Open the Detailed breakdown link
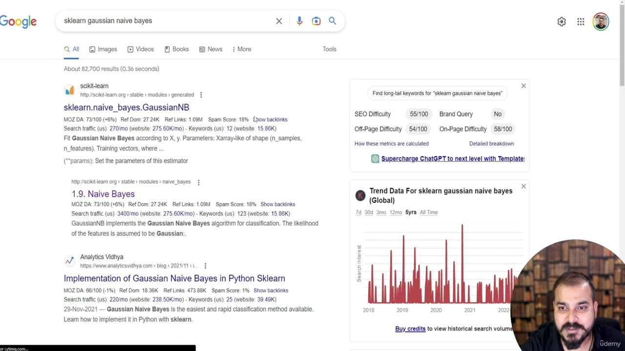625x351 pixels. pyautogui.click(x=491, y=144)
